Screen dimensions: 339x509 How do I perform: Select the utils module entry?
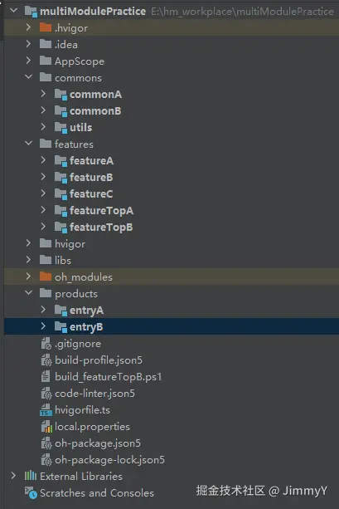click(80, 127)
